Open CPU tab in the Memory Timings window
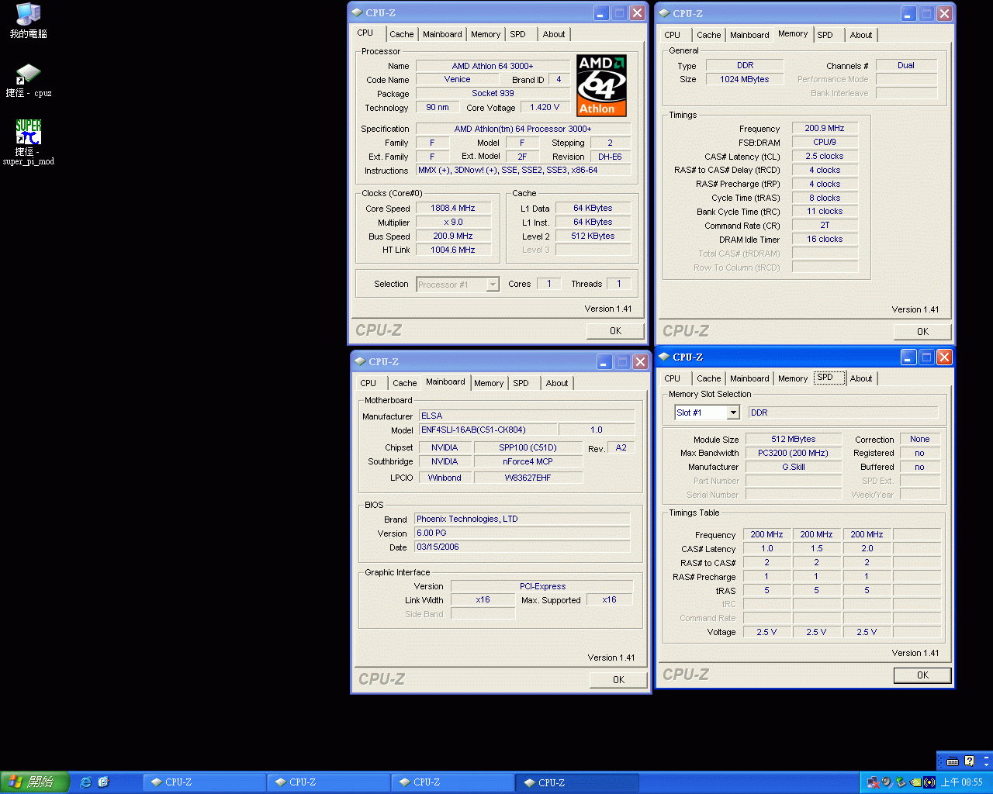The width and height of the screenshot is (993, 794). tap(673, 35)
